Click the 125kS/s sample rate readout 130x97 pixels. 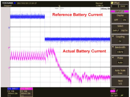pos(99,6)
